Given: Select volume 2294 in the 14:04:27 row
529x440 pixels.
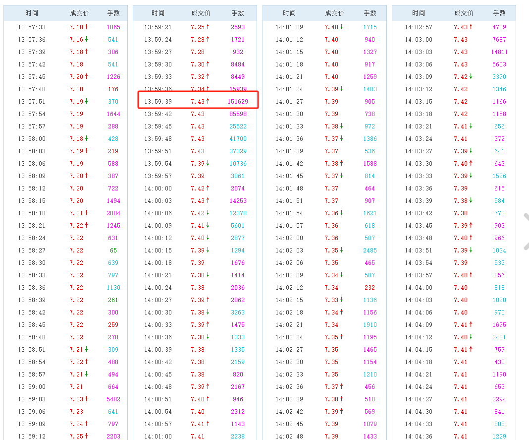Looking at the screenshot, I should point(499,399).
